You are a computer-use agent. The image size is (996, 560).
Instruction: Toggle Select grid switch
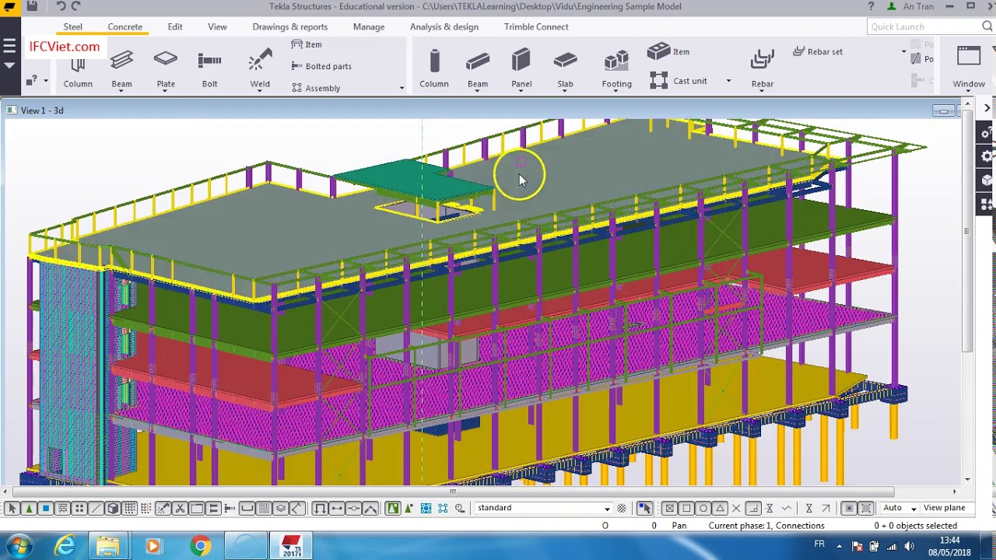(x=129, y=508)
